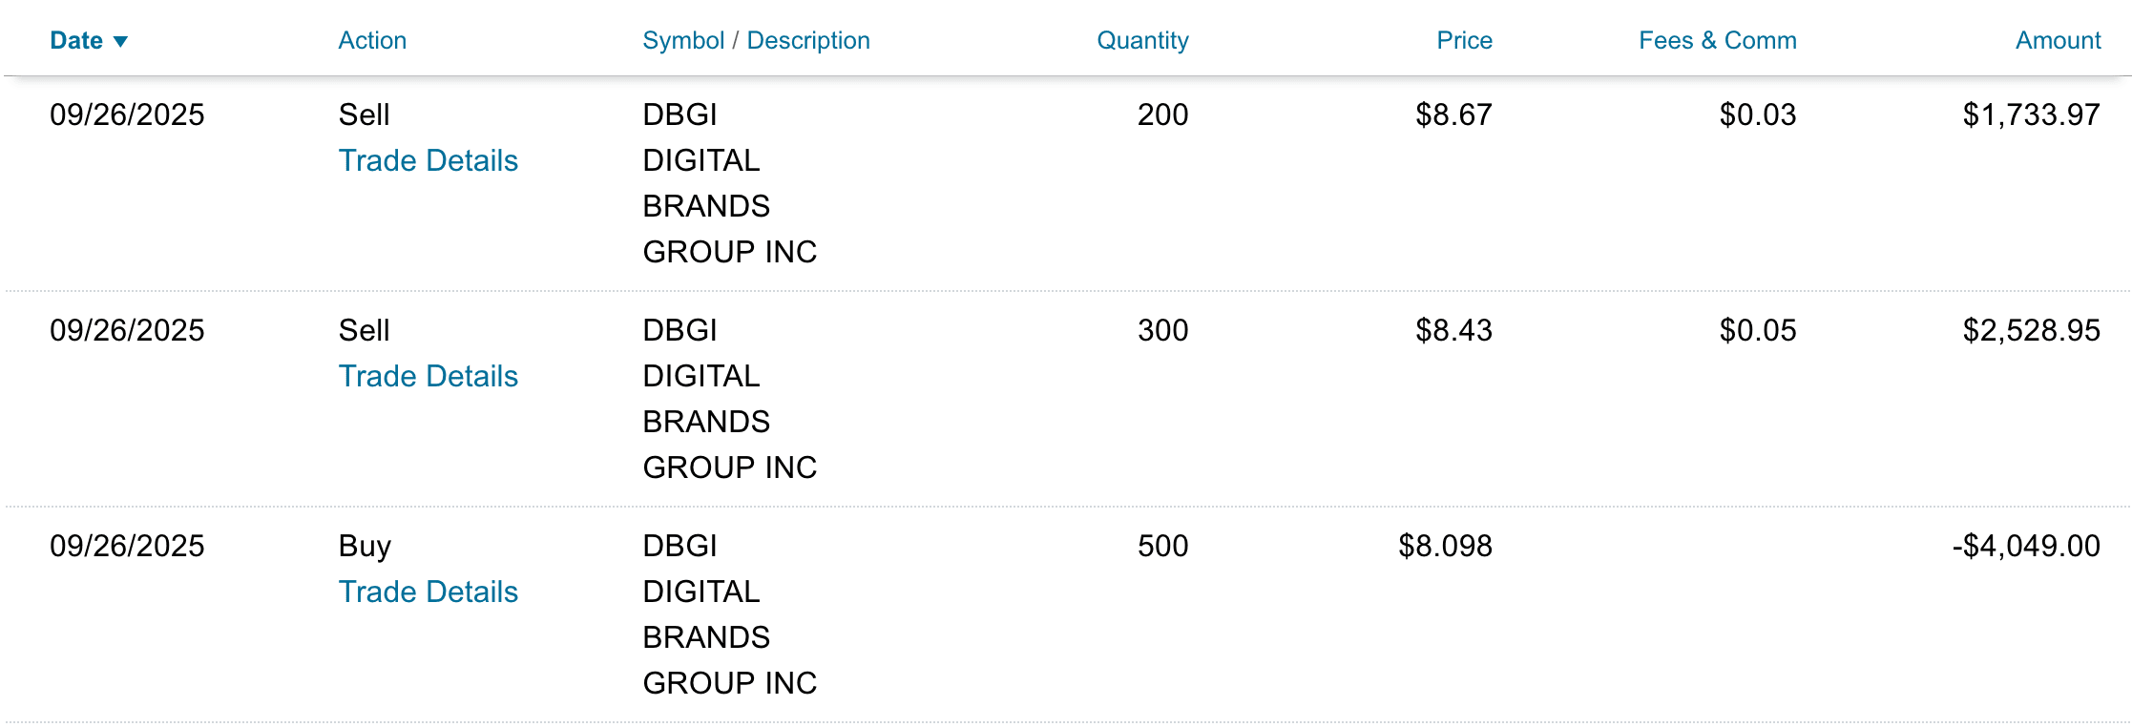Sort the table by Amount
This screenshot has height=727, width=2132.
[x=2058, y=41]
